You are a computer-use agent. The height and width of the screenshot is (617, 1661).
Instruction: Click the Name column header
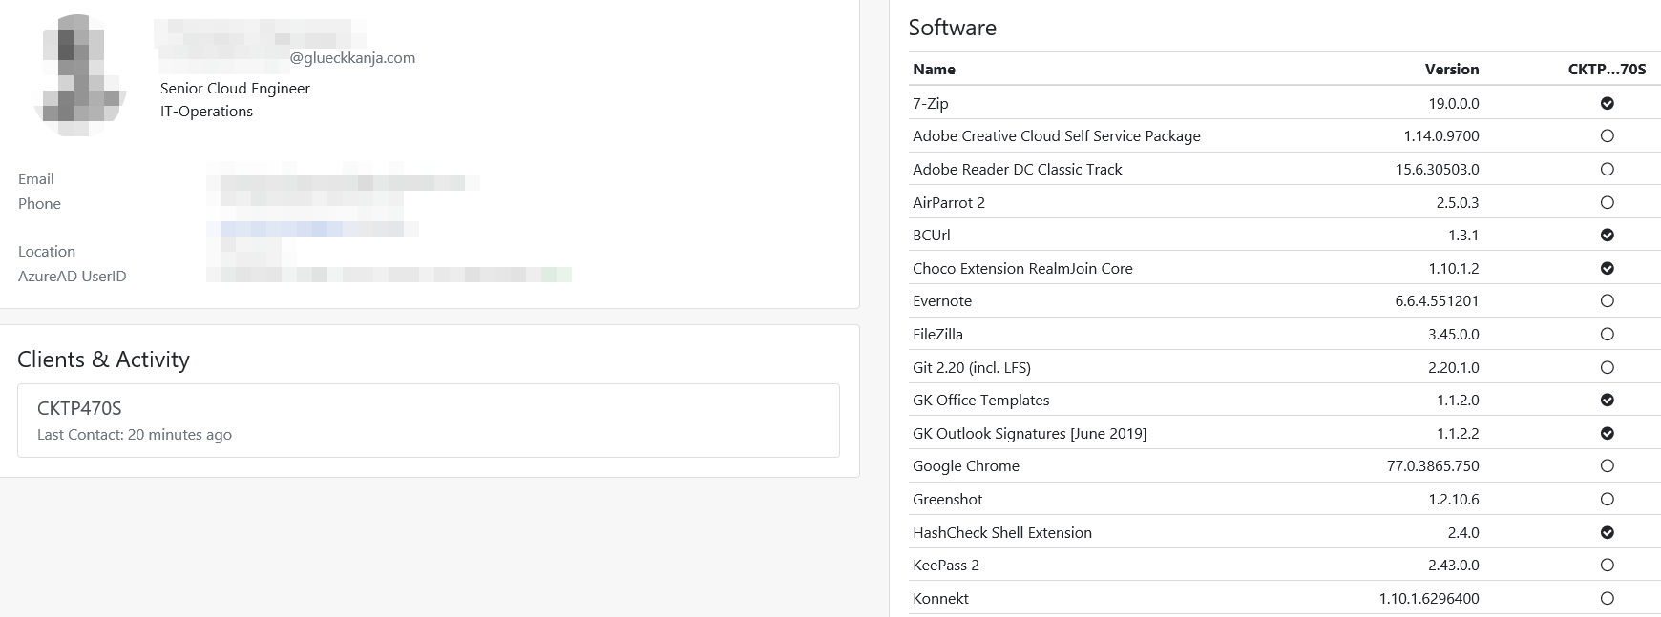click(x=934, y=69)
